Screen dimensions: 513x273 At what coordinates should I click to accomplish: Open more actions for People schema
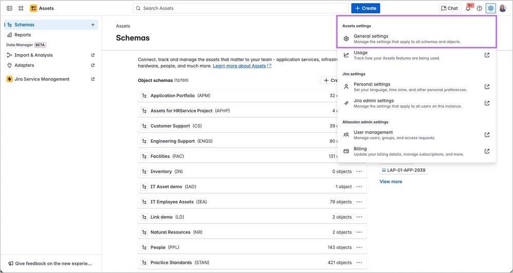tap(359, 247)
